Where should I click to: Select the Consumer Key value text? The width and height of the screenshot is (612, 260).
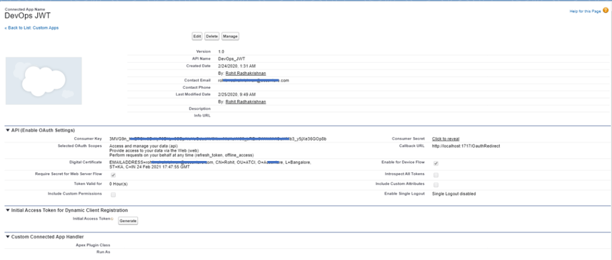(218, 138)
